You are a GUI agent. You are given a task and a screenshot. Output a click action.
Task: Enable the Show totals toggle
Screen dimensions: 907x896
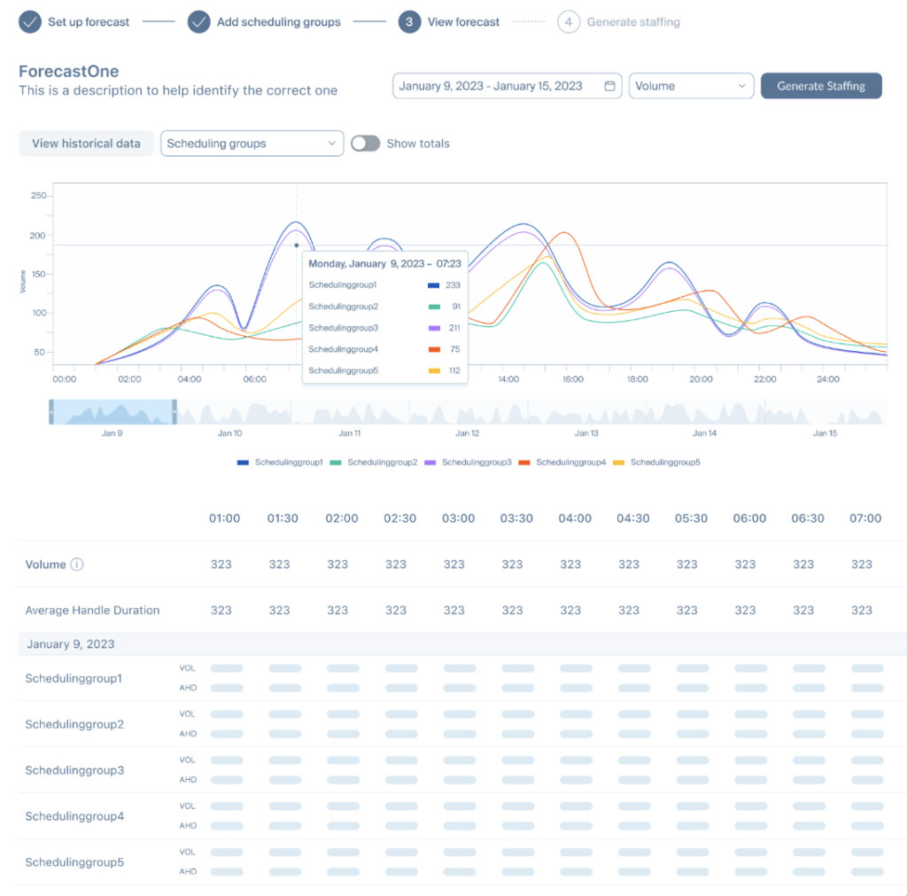point(365,144)
